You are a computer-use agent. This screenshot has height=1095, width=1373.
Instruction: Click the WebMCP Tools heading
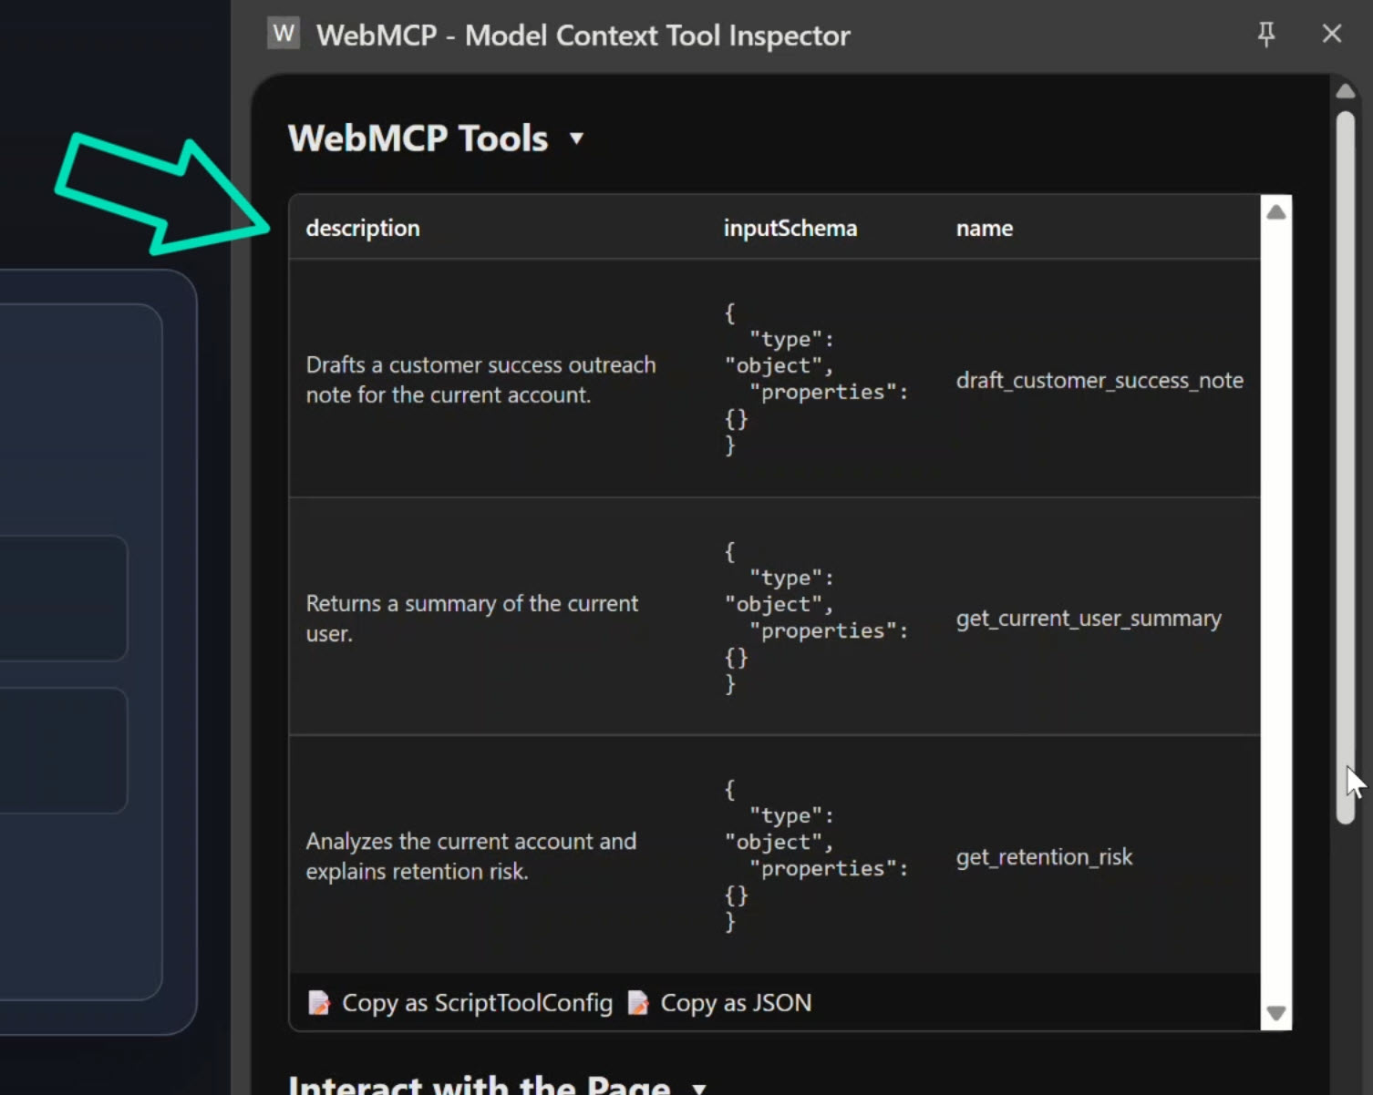point(418,138)
